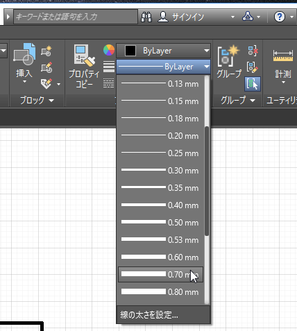Click the color wheel object color icon
The height and width of the screenshot is (331, 297).
(x=109, y=50)
